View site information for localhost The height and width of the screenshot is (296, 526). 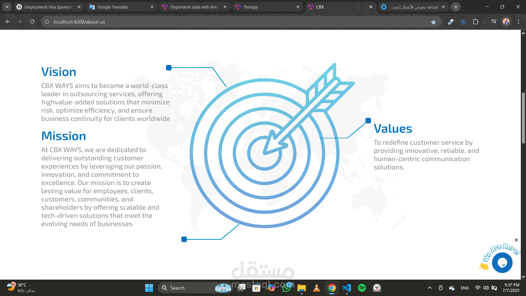coord(47,22)
